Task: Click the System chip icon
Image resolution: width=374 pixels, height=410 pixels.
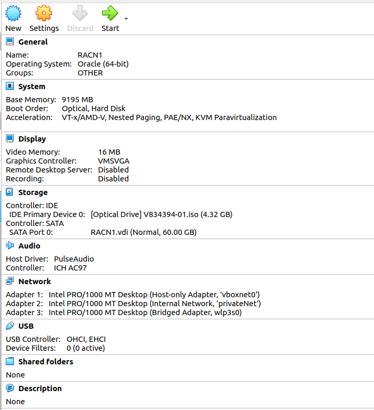Action: click(x=10, y=86)
